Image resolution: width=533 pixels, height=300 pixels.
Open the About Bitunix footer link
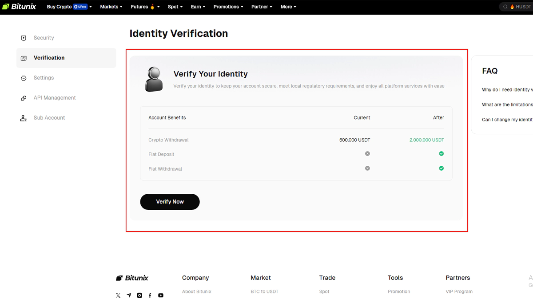tap(197, 292)
